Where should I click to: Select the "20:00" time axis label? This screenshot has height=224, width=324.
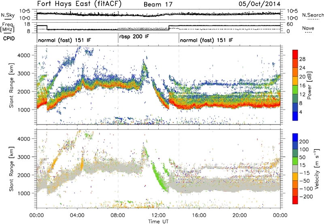239,216
